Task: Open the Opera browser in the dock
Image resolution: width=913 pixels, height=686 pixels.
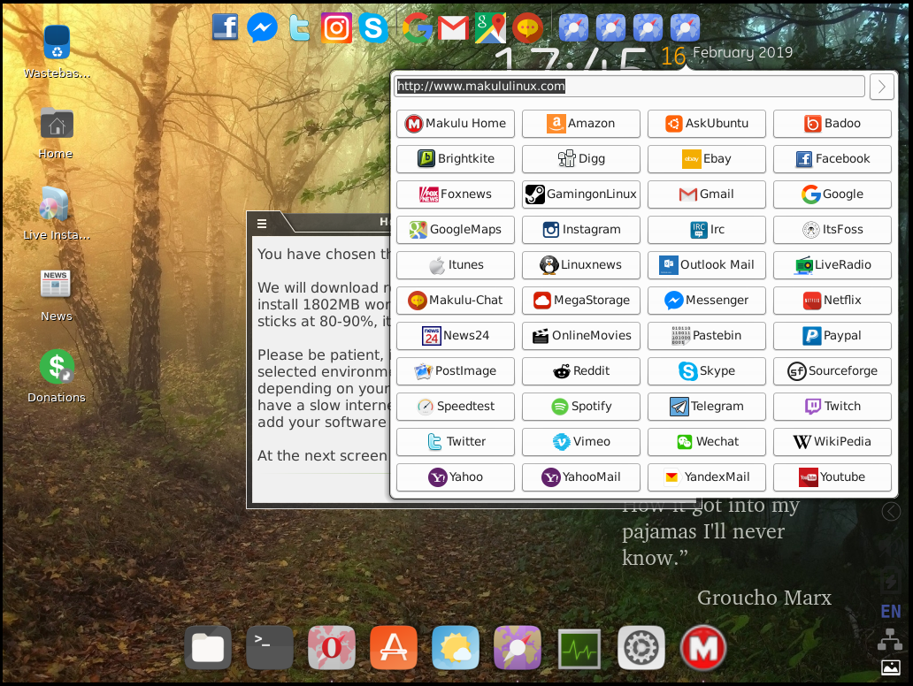Action: [x=331, y=647]
